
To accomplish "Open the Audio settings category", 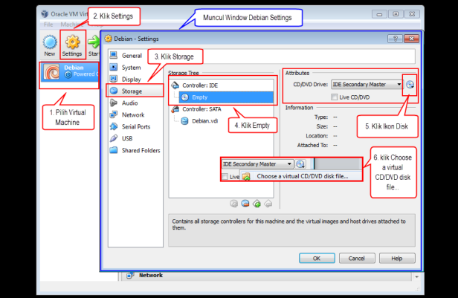I will pyautogui.click(x=129, y=103).
